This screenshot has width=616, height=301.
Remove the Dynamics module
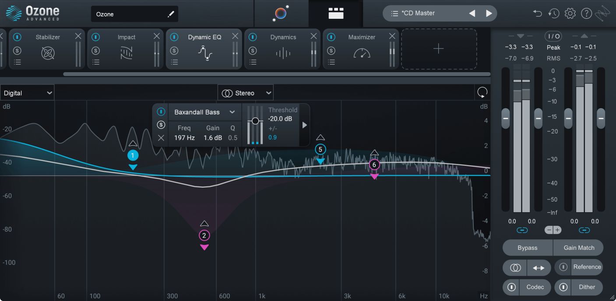[313, 36]
